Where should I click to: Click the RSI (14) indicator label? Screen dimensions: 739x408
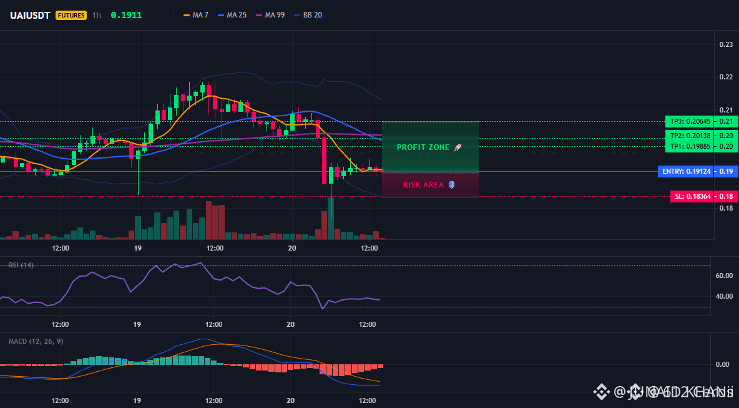pos(21,265)
